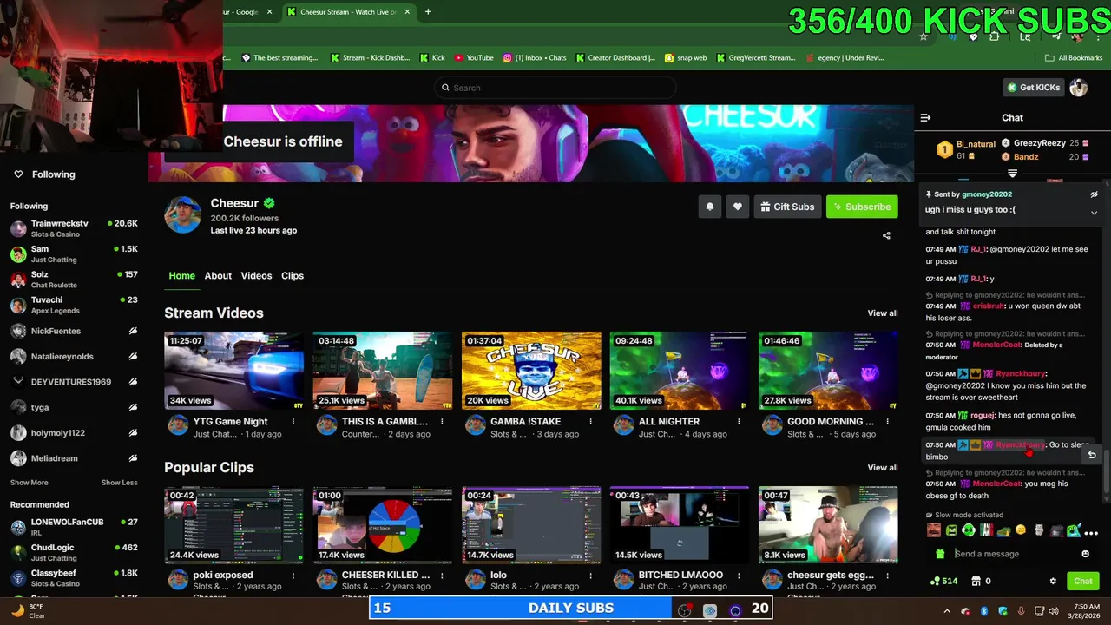Click Show Less in the Following sidebar
The height and width of the screenshot is (625, 1111).
[x=120, y=483]
